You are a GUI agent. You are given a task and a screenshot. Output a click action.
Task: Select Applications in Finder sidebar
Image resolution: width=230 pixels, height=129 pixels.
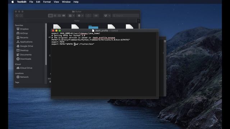click(24, 42)
